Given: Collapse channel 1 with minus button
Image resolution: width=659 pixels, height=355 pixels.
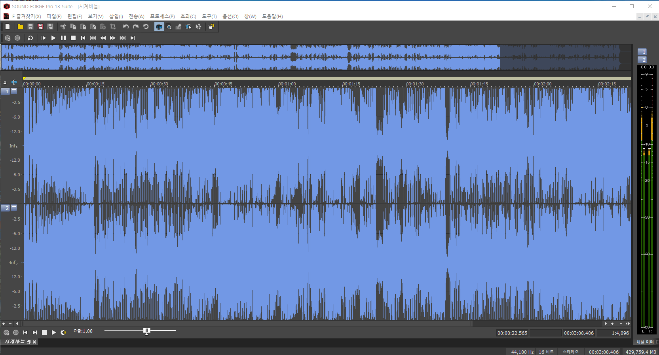Looking at the screenshot, I should click(14, 91).
